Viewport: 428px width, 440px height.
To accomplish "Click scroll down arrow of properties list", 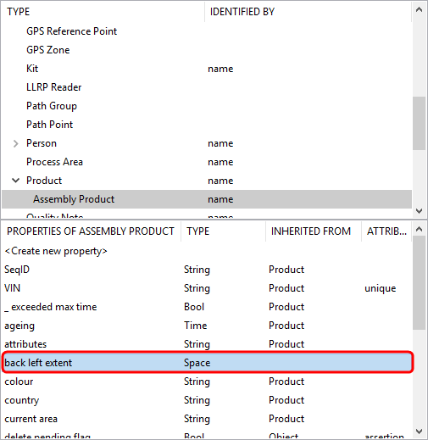I will (420, 432).
